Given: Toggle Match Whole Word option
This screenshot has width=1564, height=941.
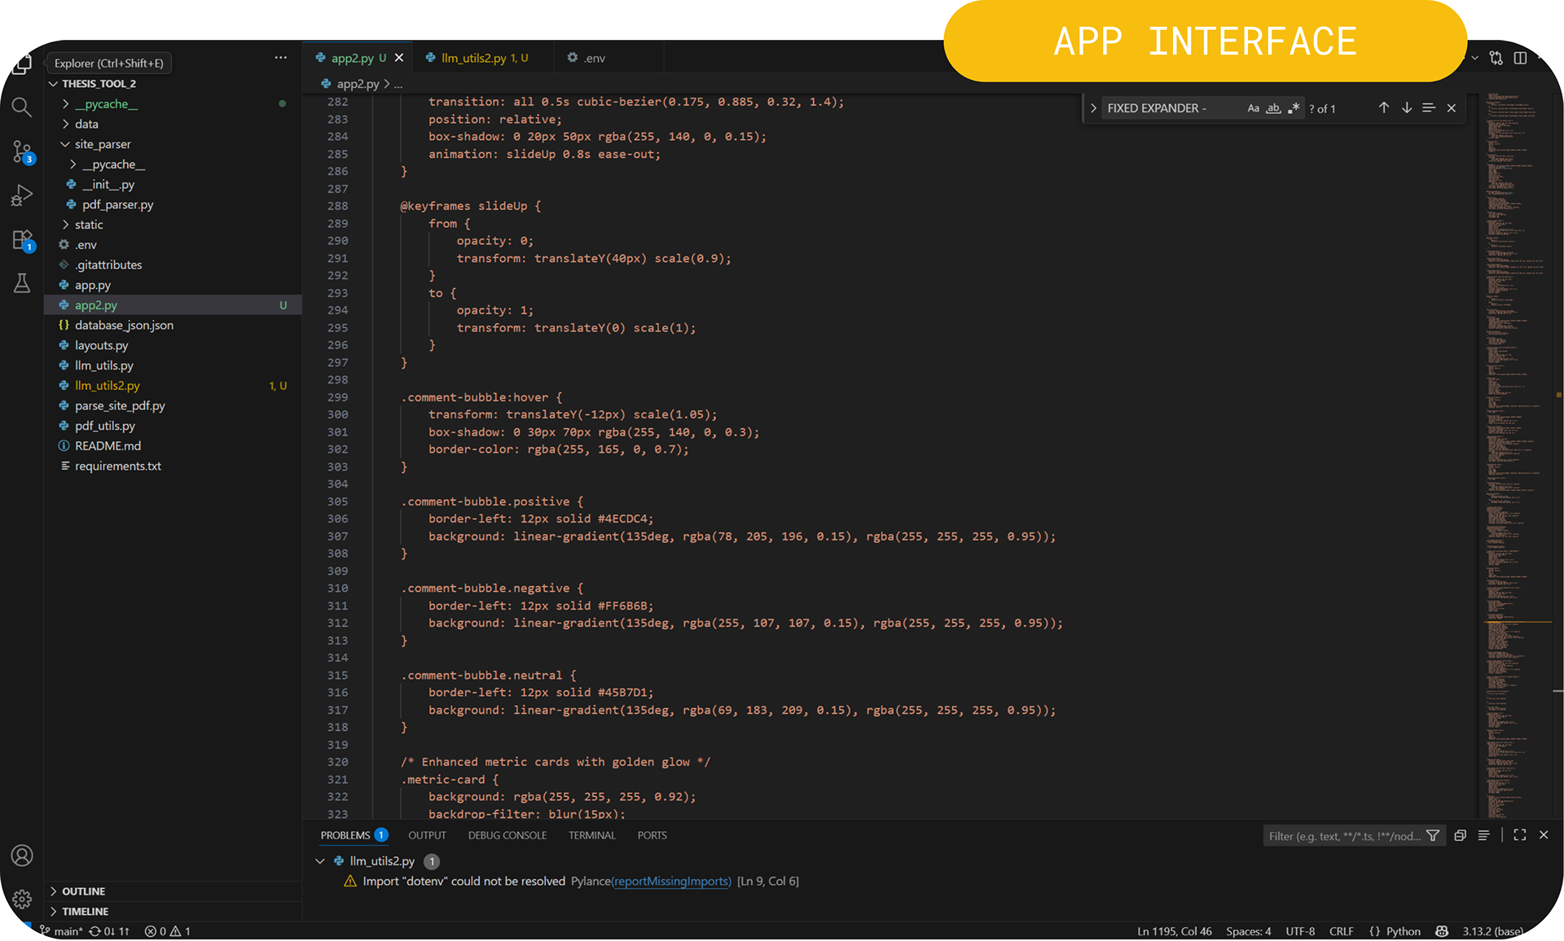Looking at the screenshot, I should coord(1273,108).
